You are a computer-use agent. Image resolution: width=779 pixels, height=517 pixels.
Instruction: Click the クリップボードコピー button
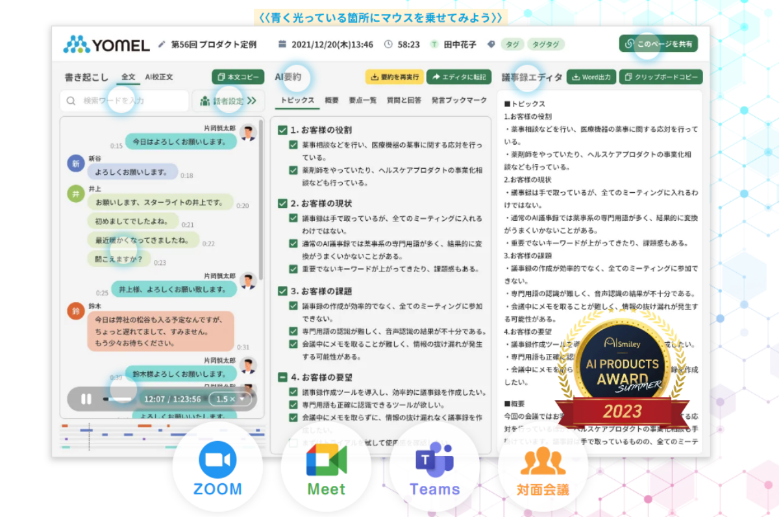pos(661,77)
